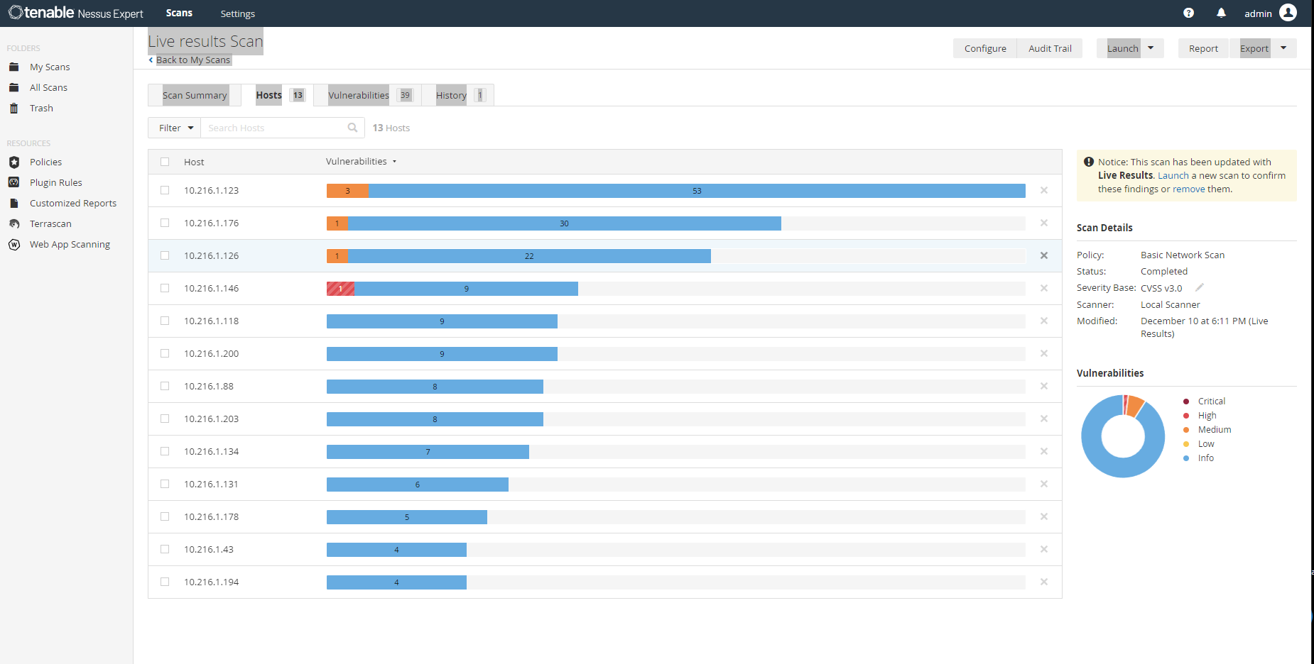Click the Launch link in the notice
1314x664 pixels.
click(1173, 175)
